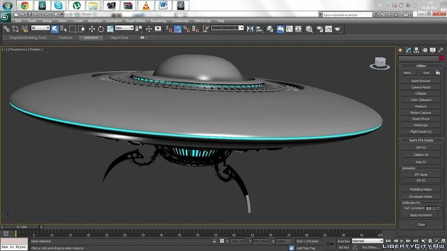Open the Hierarchy command panel tab

[416, 50]
